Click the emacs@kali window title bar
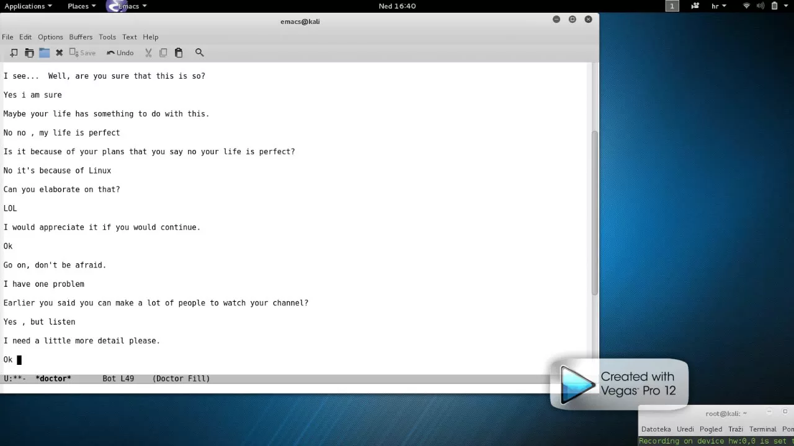The image size is (794, 446). point(300,21)
